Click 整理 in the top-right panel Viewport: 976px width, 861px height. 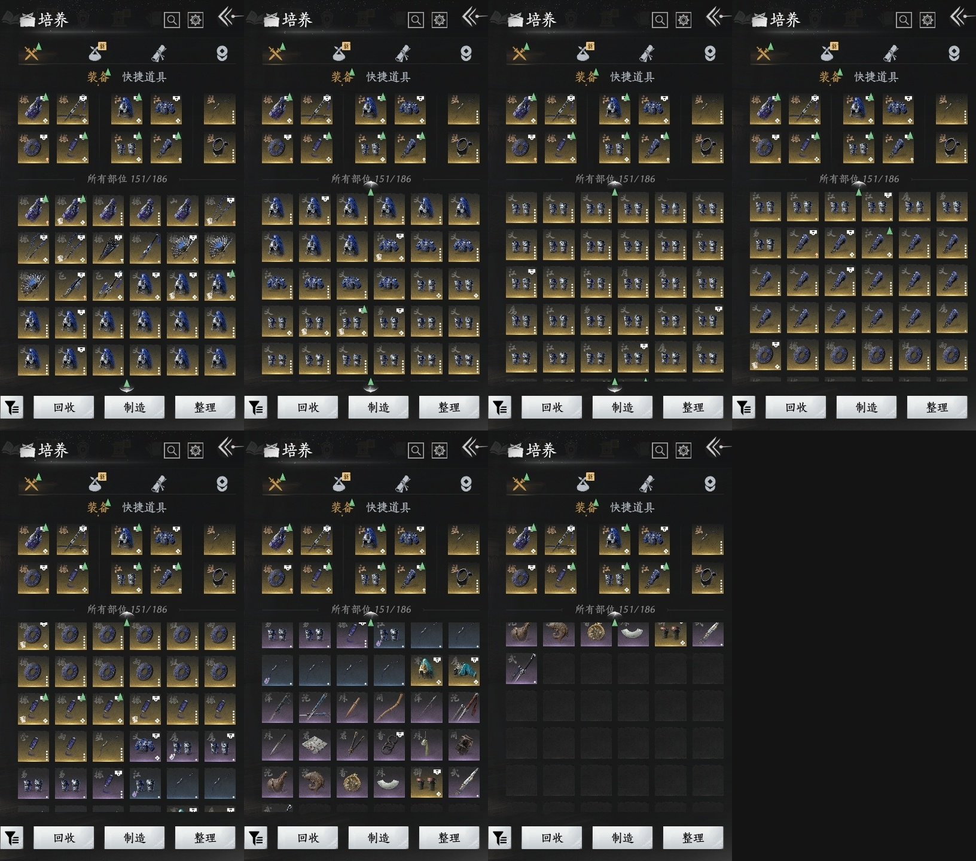[x=937, y=408]
